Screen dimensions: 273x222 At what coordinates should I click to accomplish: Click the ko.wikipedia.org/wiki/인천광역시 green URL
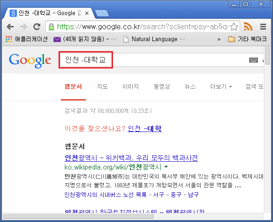112,167
